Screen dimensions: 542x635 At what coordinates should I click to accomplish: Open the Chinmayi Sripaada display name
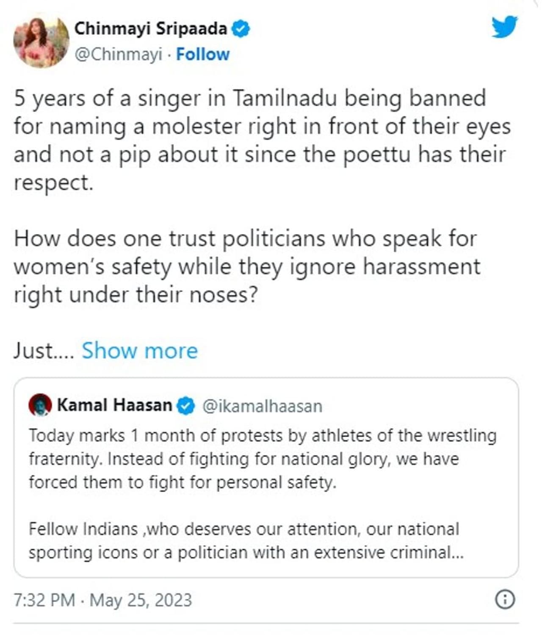[x=150, y=29]
